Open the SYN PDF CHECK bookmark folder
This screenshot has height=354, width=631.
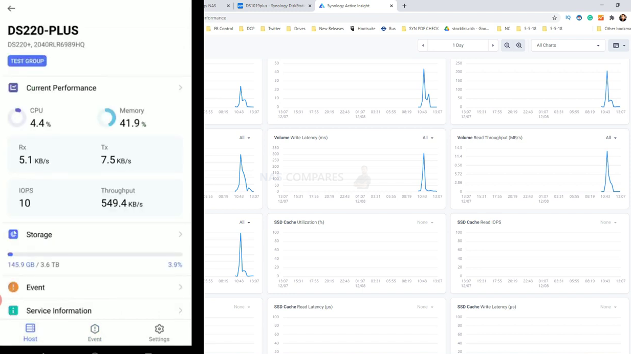(x=420, y=29)
